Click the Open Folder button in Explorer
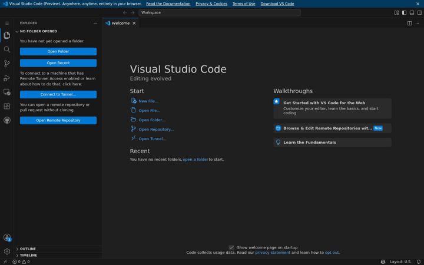 tap(58, 51)
